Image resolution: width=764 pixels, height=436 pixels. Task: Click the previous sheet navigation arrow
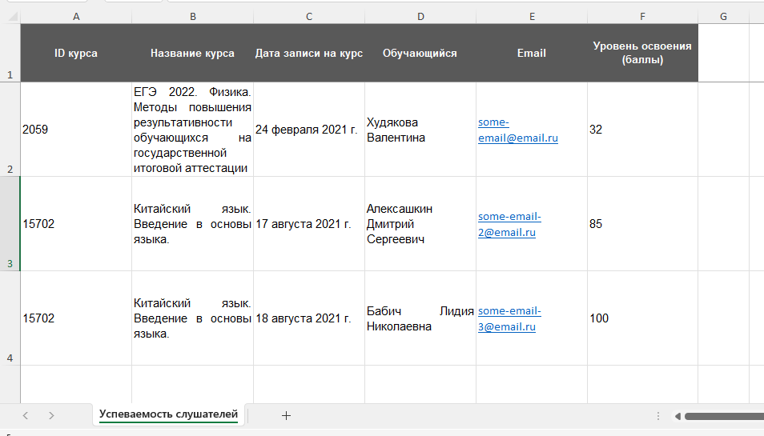[x=26, y=415]
